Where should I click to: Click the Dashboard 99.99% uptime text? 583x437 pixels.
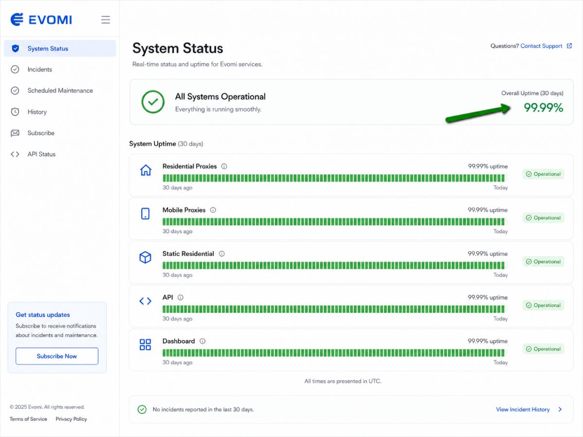pos(488,341)
